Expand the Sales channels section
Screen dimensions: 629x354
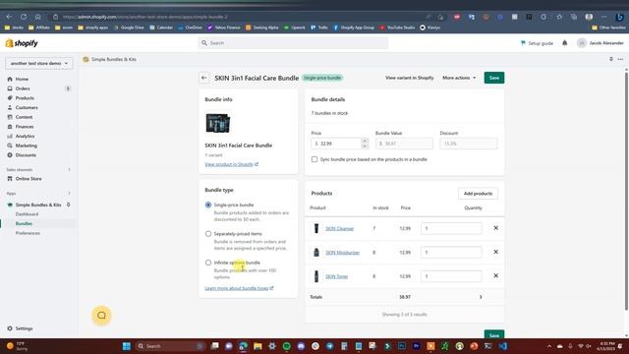(69, 169)
